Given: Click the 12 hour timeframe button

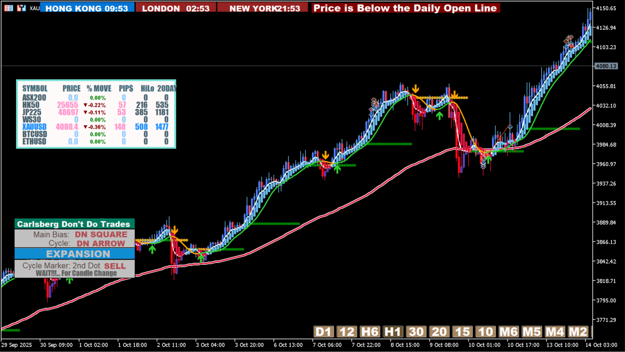Looking at the screenshot, I should pyautogui.click(x=347, y=332).
